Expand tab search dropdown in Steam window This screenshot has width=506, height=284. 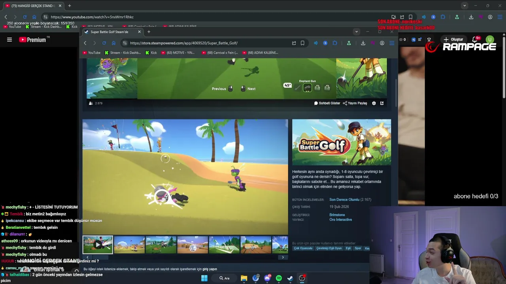tap(357, 32)
